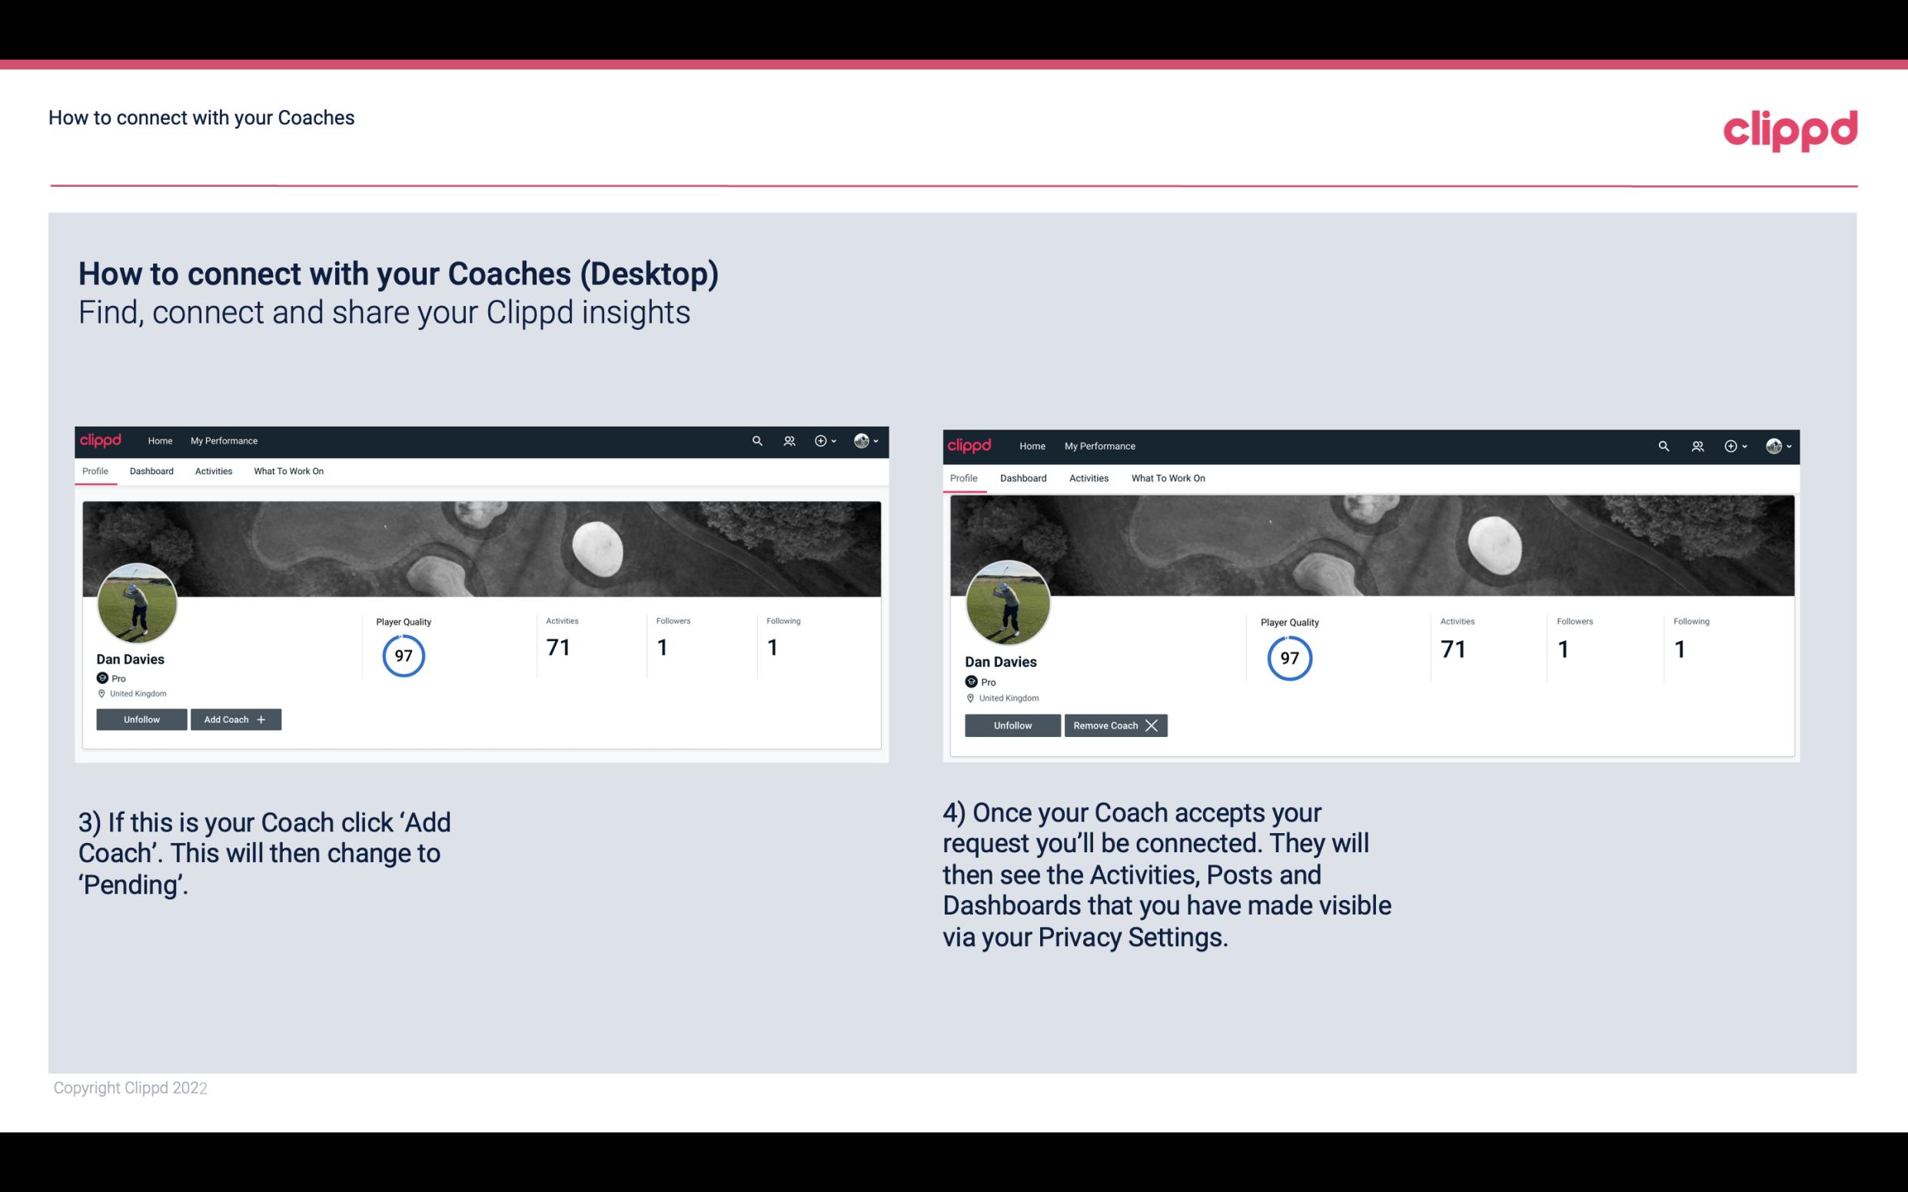Image resolution: width=1908 pixels, height=1192 pixels.
Task: Click the search icon in right screenshot
Action: 1662,445
